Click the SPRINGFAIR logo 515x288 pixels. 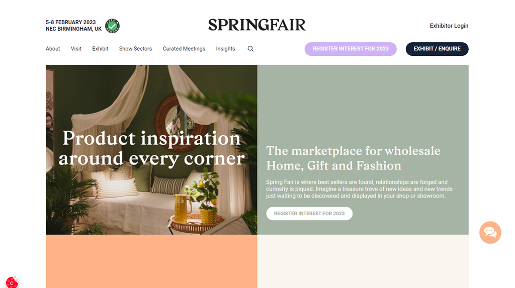tap(257, 25)
